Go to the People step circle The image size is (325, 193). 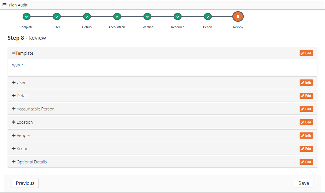pyautogui.click(x=208, y=17)
